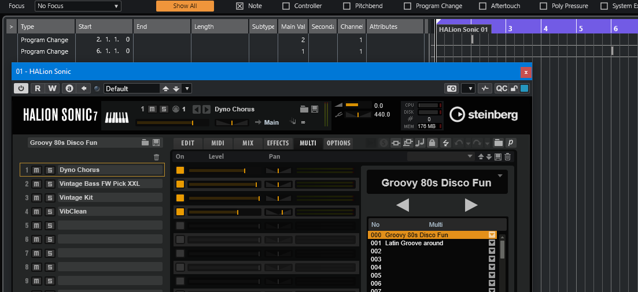Turn off the On button for Dyno Chorus row
Screen dimensions: 638x292
coord(180,171)
